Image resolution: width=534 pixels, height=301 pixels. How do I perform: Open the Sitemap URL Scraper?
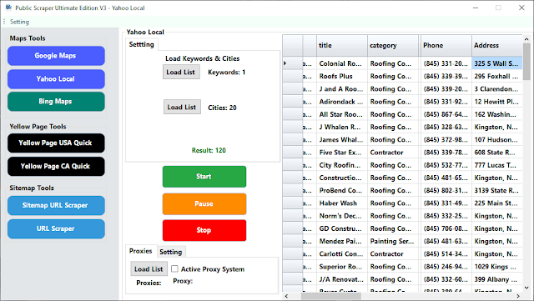(x=56, y=205)
